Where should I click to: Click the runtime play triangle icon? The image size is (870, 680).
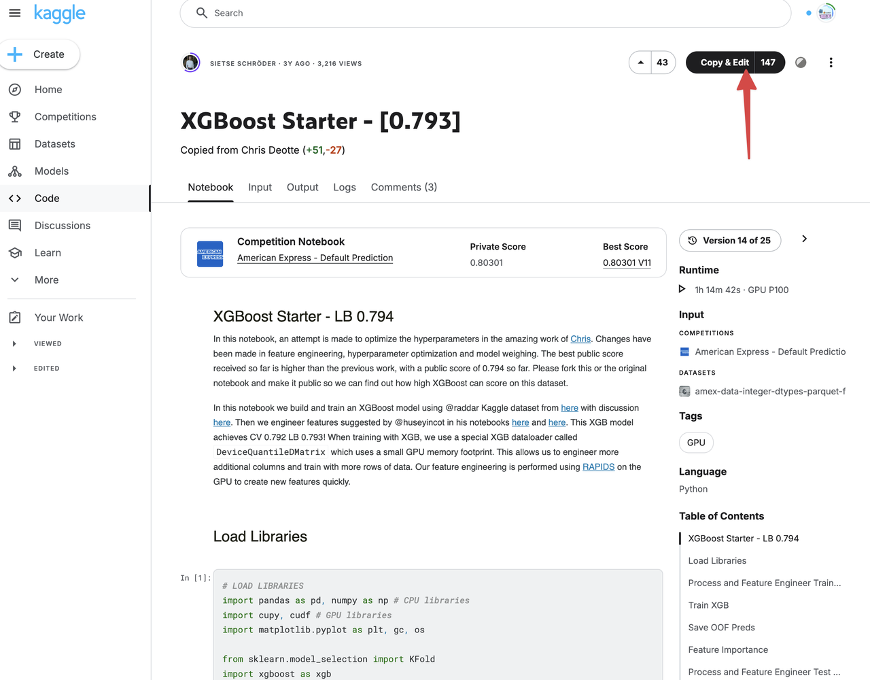pos(682,290)
